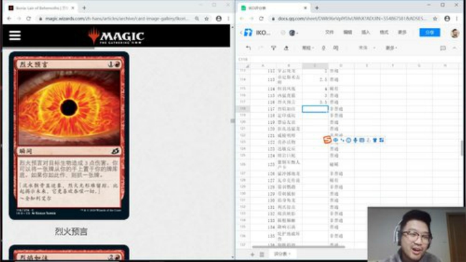Screen dimensions: 466x262
Task: Open the comments panel icon
Action: [x=443, y=48]
